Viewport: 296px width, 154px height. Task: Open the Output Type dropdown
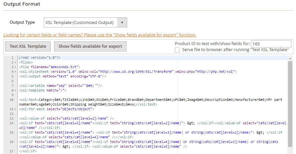(85, 23)
